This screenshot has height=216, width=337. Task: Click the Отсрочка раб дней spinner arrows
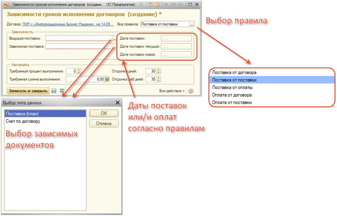click(158, 79)
